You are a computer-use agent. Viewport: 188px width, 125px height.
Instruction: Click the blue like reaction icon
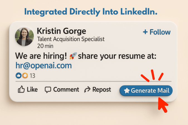click(x=19, y=76)
